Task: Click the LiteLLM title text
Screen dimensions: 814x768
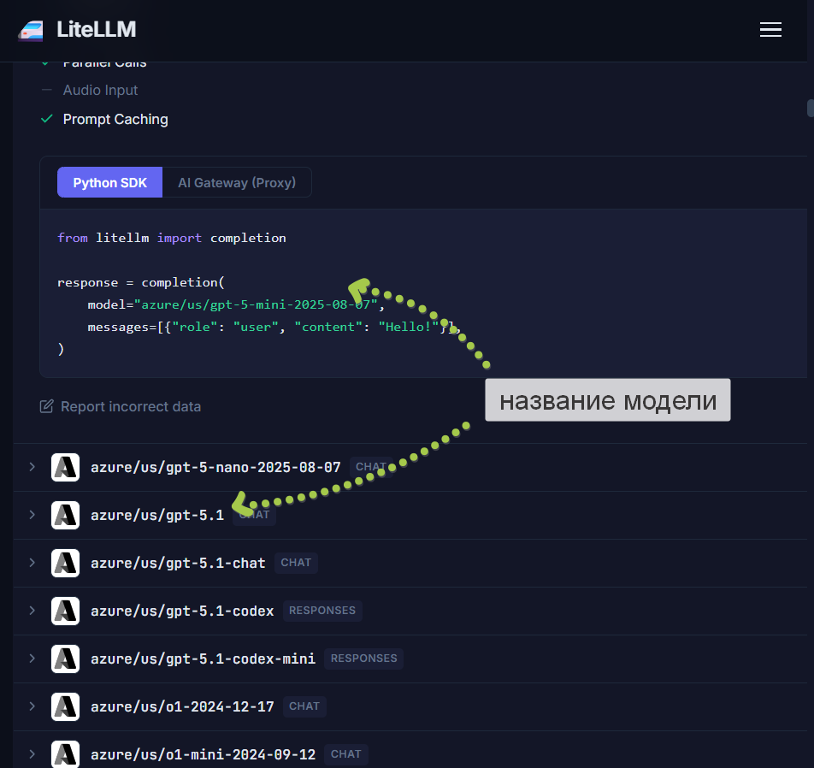Action: point(96,30)
